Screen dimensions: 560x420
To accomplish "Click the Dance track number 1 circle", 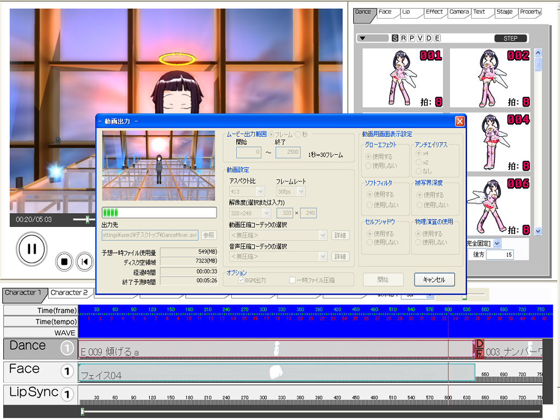I will tap(67, 348).
